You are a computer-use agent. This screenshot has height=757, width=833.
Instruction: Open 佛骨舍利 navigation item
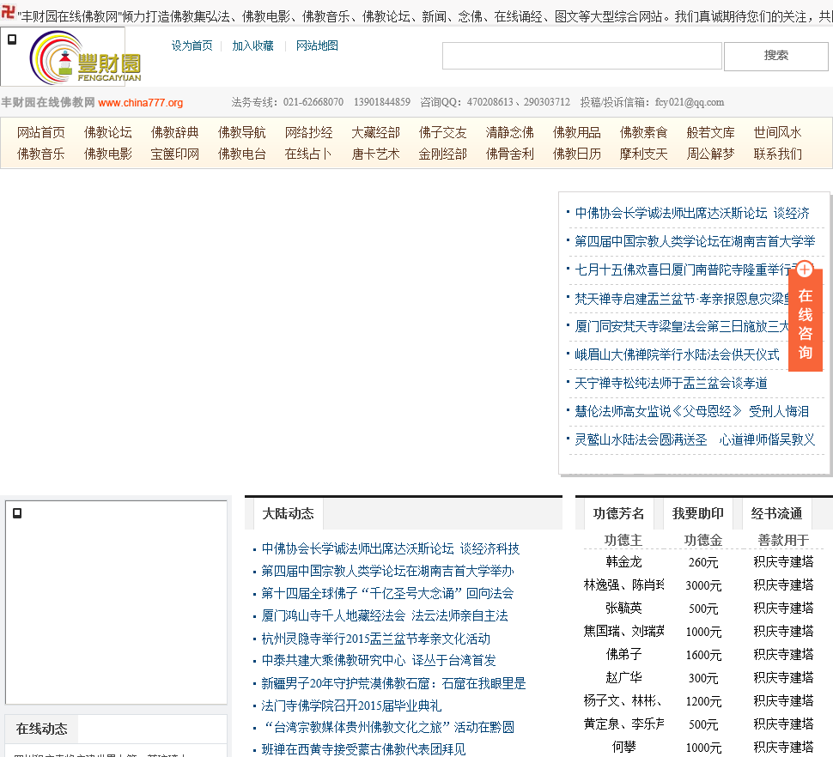pyautogui.click(x=509, y=154)
